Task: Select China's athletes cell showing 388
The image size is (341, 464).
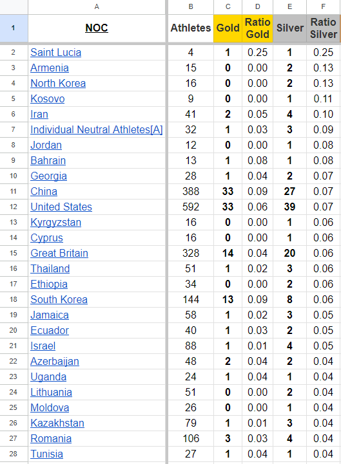Action: click(x=191, y=192)
